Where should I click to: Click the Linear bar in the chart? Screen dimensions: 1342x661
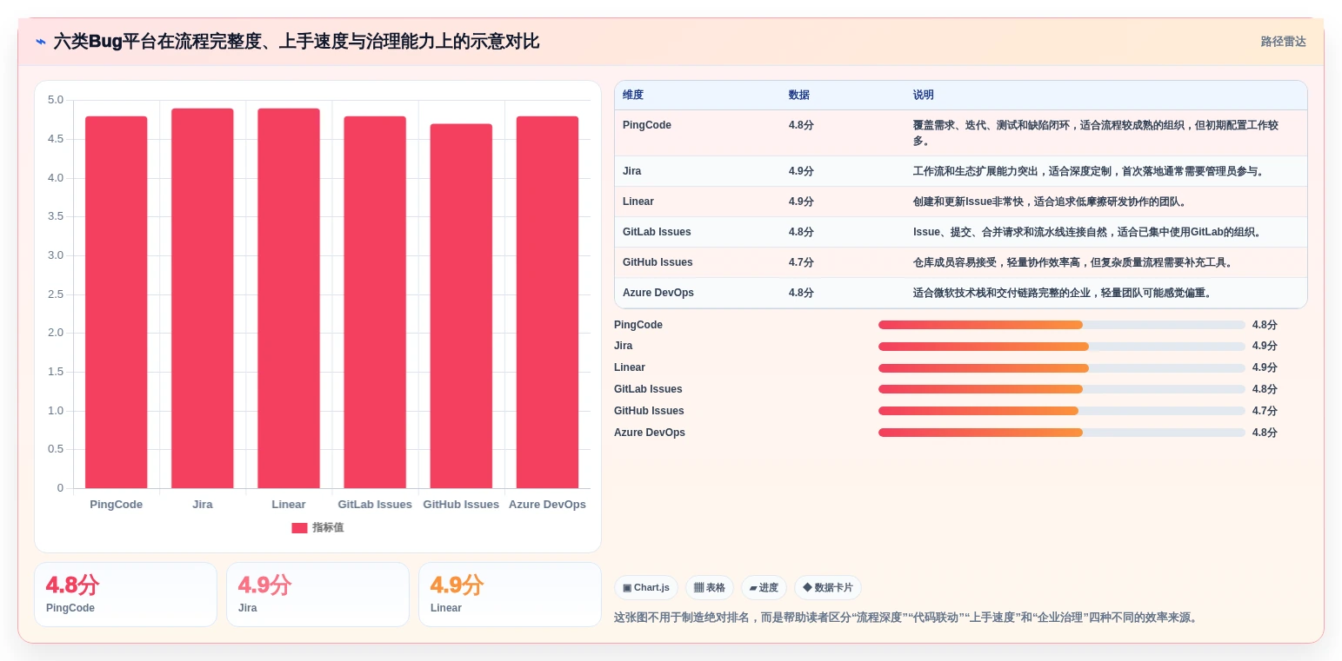tap(289, 298)
